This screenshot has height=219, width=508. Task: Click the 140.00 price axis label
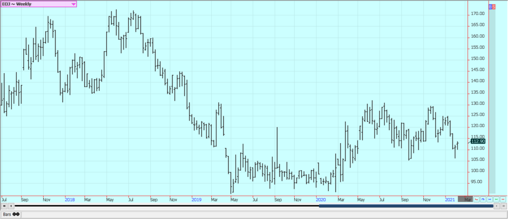478,81
